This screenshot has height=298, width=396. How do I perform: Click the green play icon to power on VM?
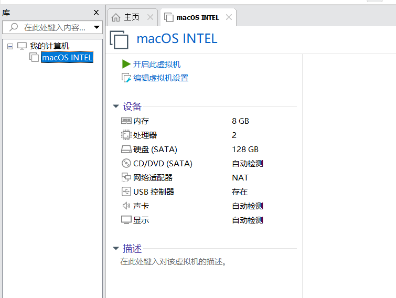click(x=126, y=64)
